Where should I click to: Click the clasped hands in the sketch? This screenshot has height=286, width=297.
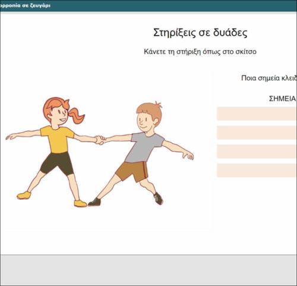click(100, 140)
